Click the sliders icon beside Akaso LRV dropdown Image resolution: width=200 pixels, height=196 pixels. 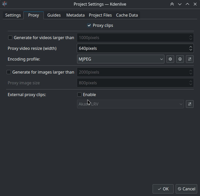tap(190, 104)
